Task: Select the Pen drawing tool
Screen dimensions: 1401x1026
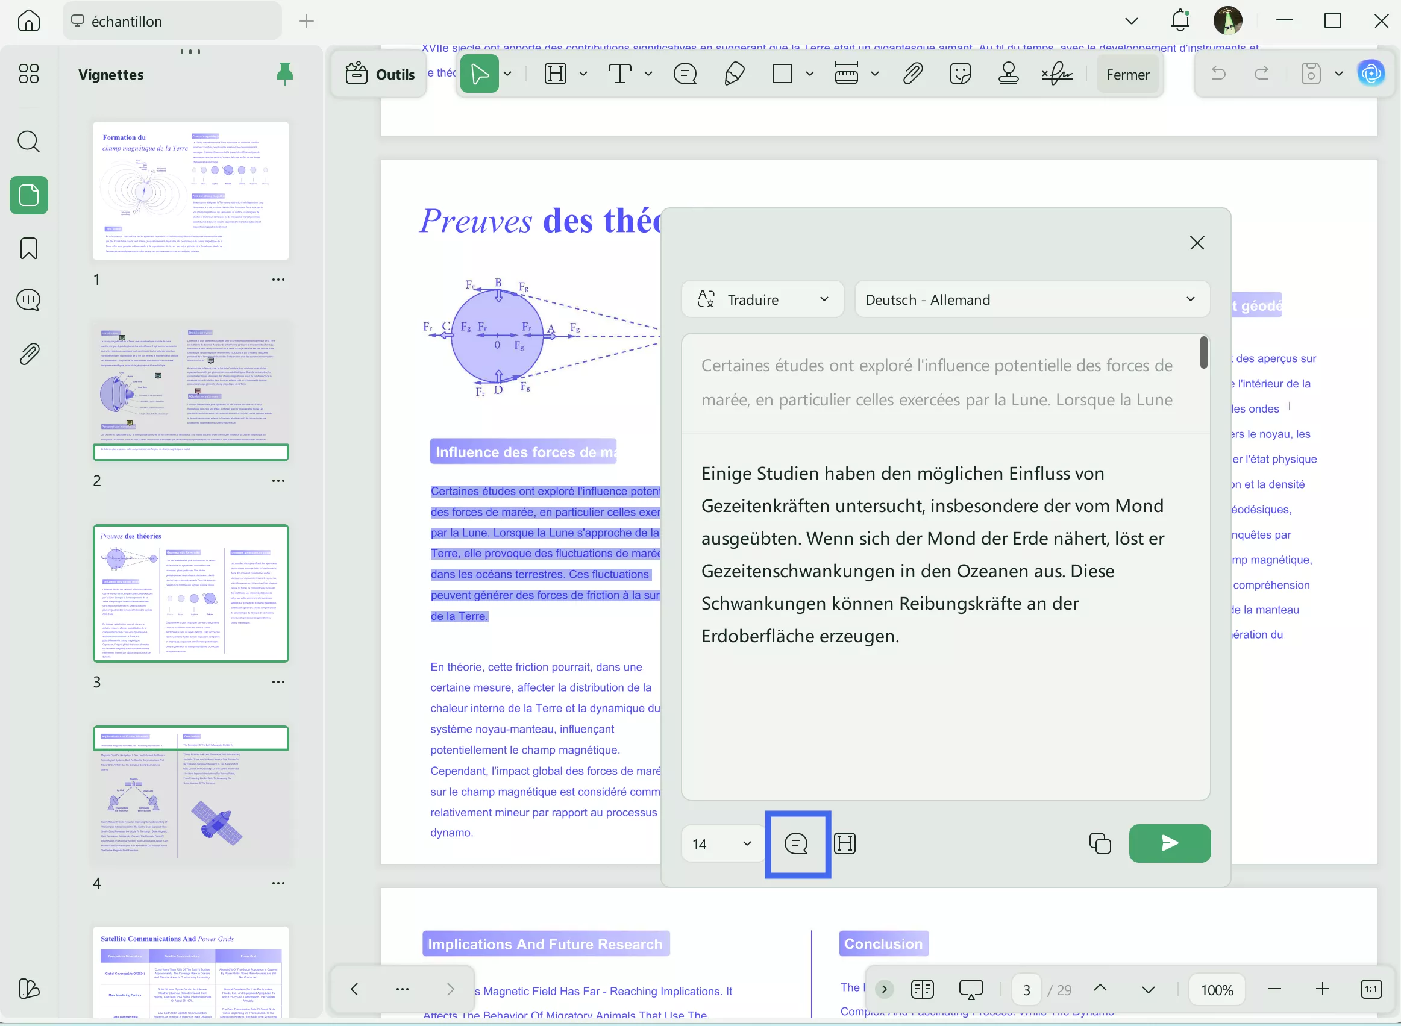Action: click(733, 74)
